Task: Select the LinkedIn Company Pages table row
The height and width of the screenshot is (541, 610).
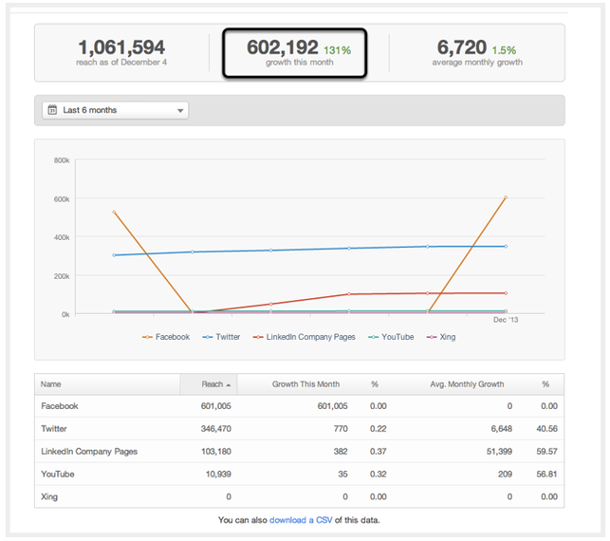Action: tap(90, 452)
